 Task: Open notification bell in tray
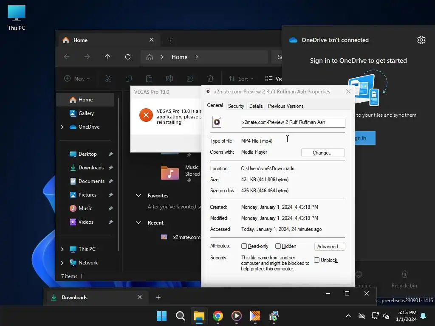[424, 316]
